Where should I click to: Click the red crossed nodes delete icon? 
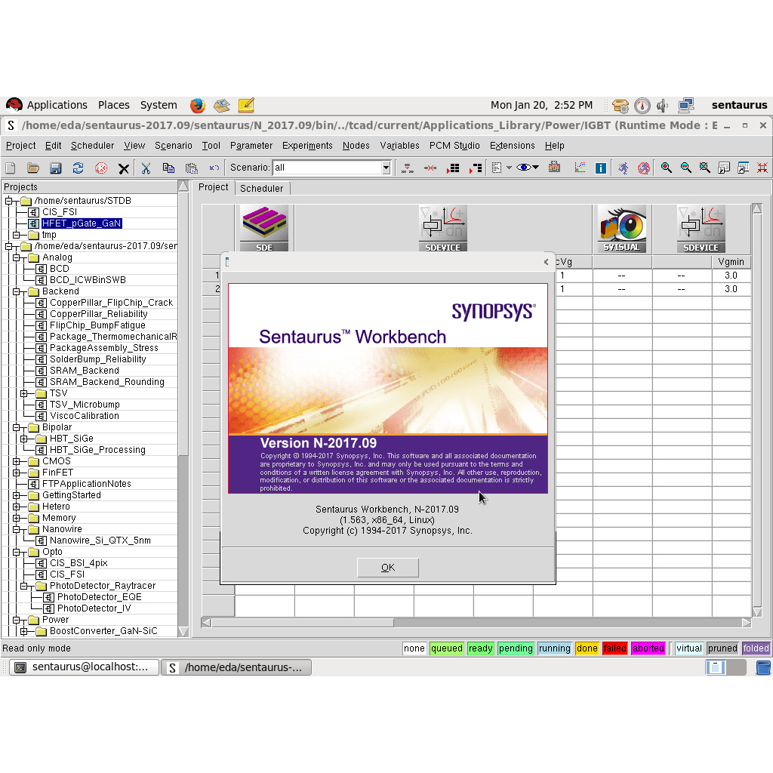430,168
